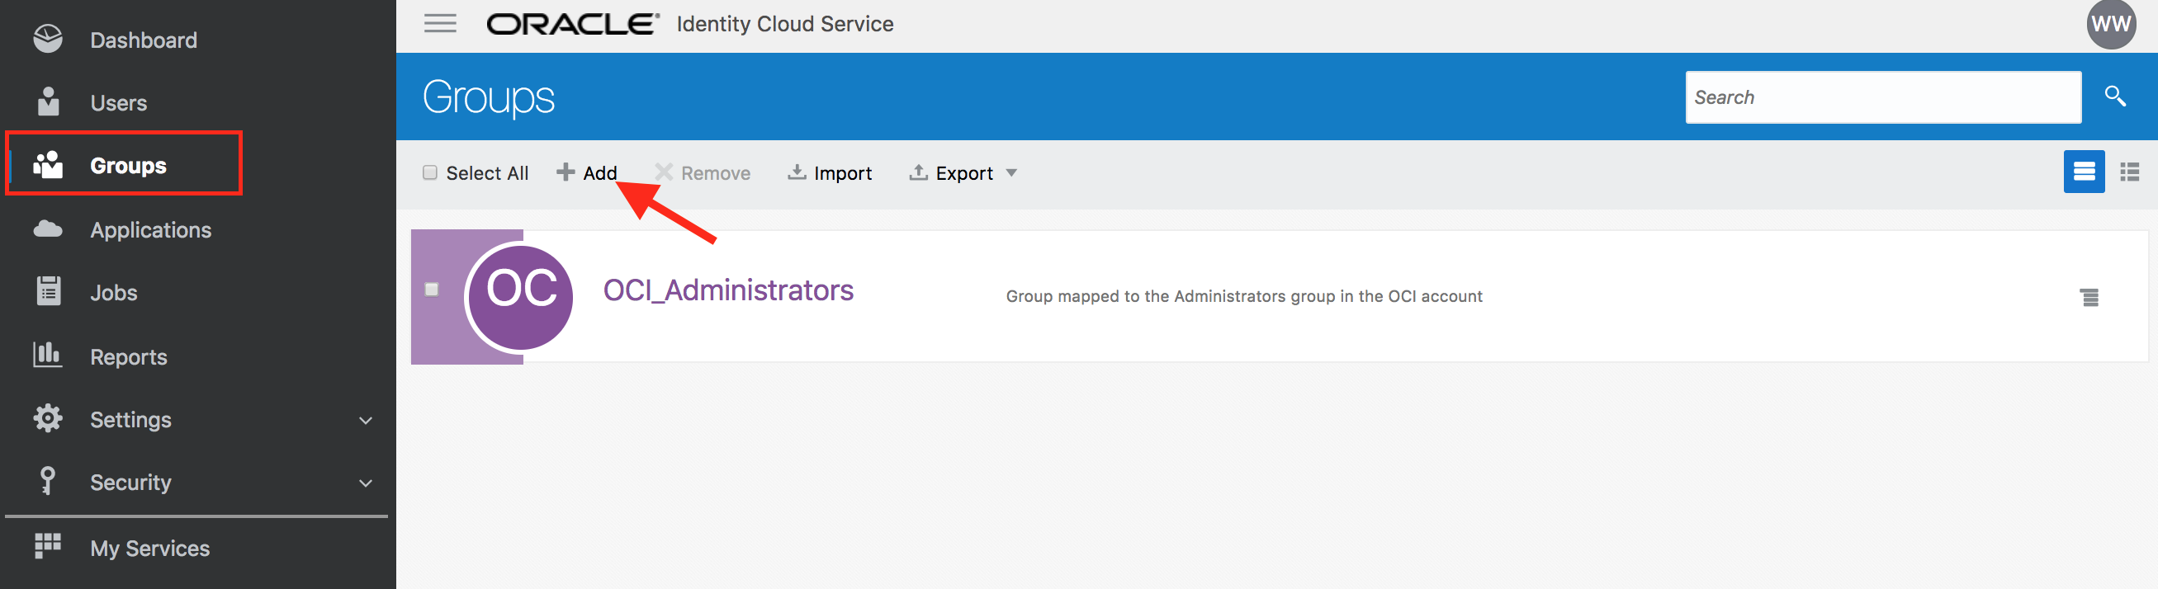Click the Dashboard gauge icon
The image size is (2158, 589).
pos(48,39)
